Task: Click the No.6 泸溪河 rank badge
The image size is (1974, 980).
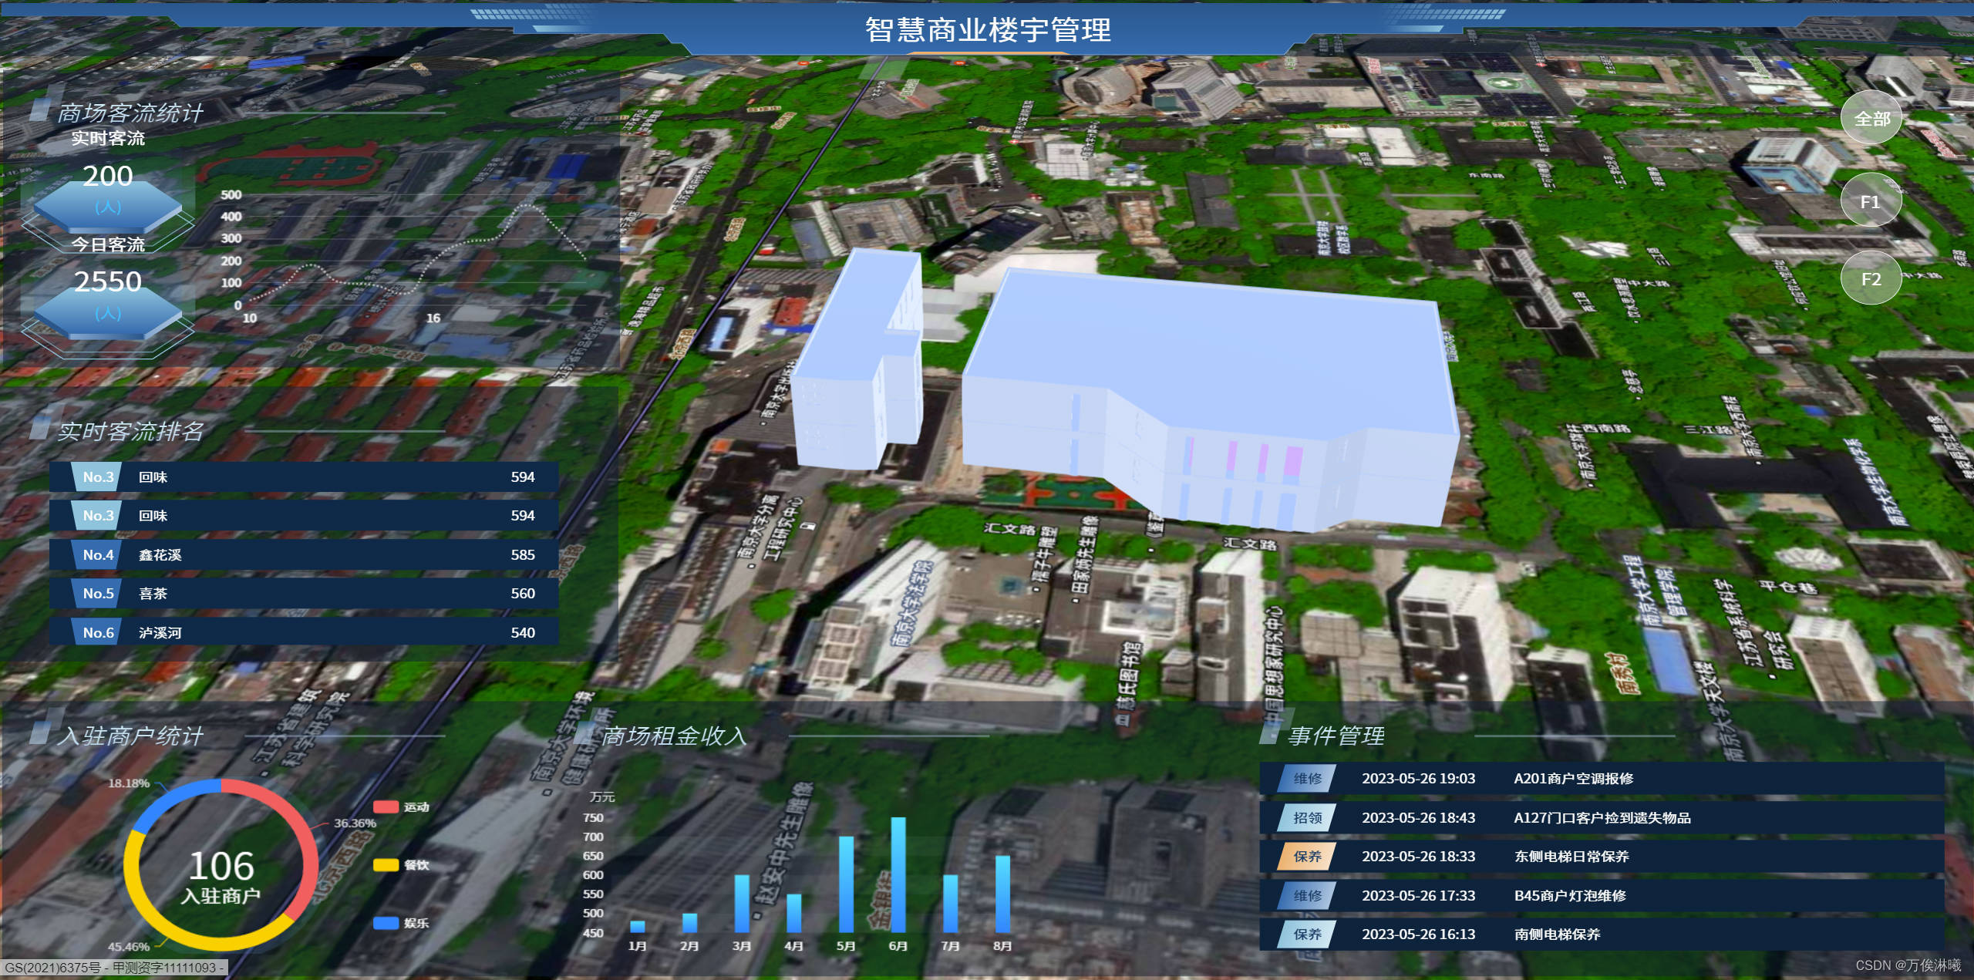Action: click(x=97, y=632)
